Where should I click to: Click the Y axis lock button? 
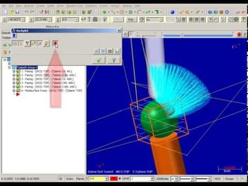click(31, 20)
